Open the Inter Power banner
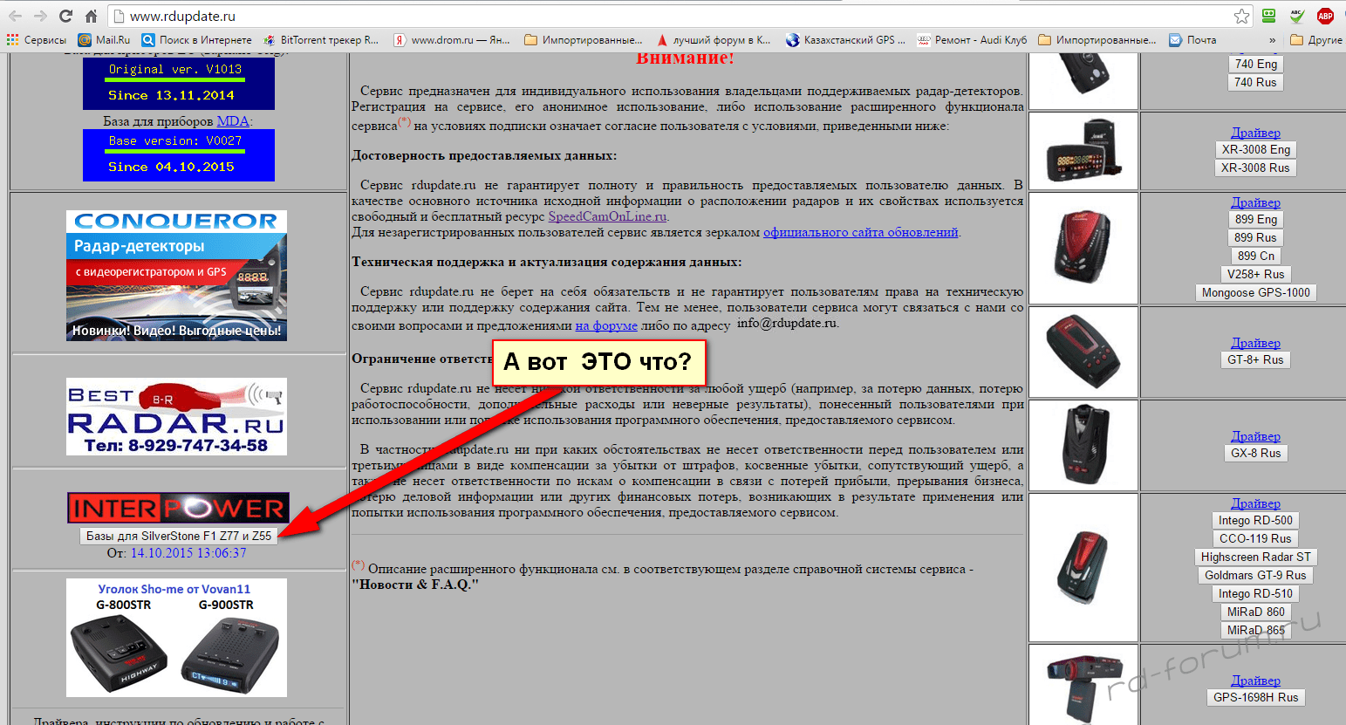This screenshot has height=725, width=1346. pos(178,507)
